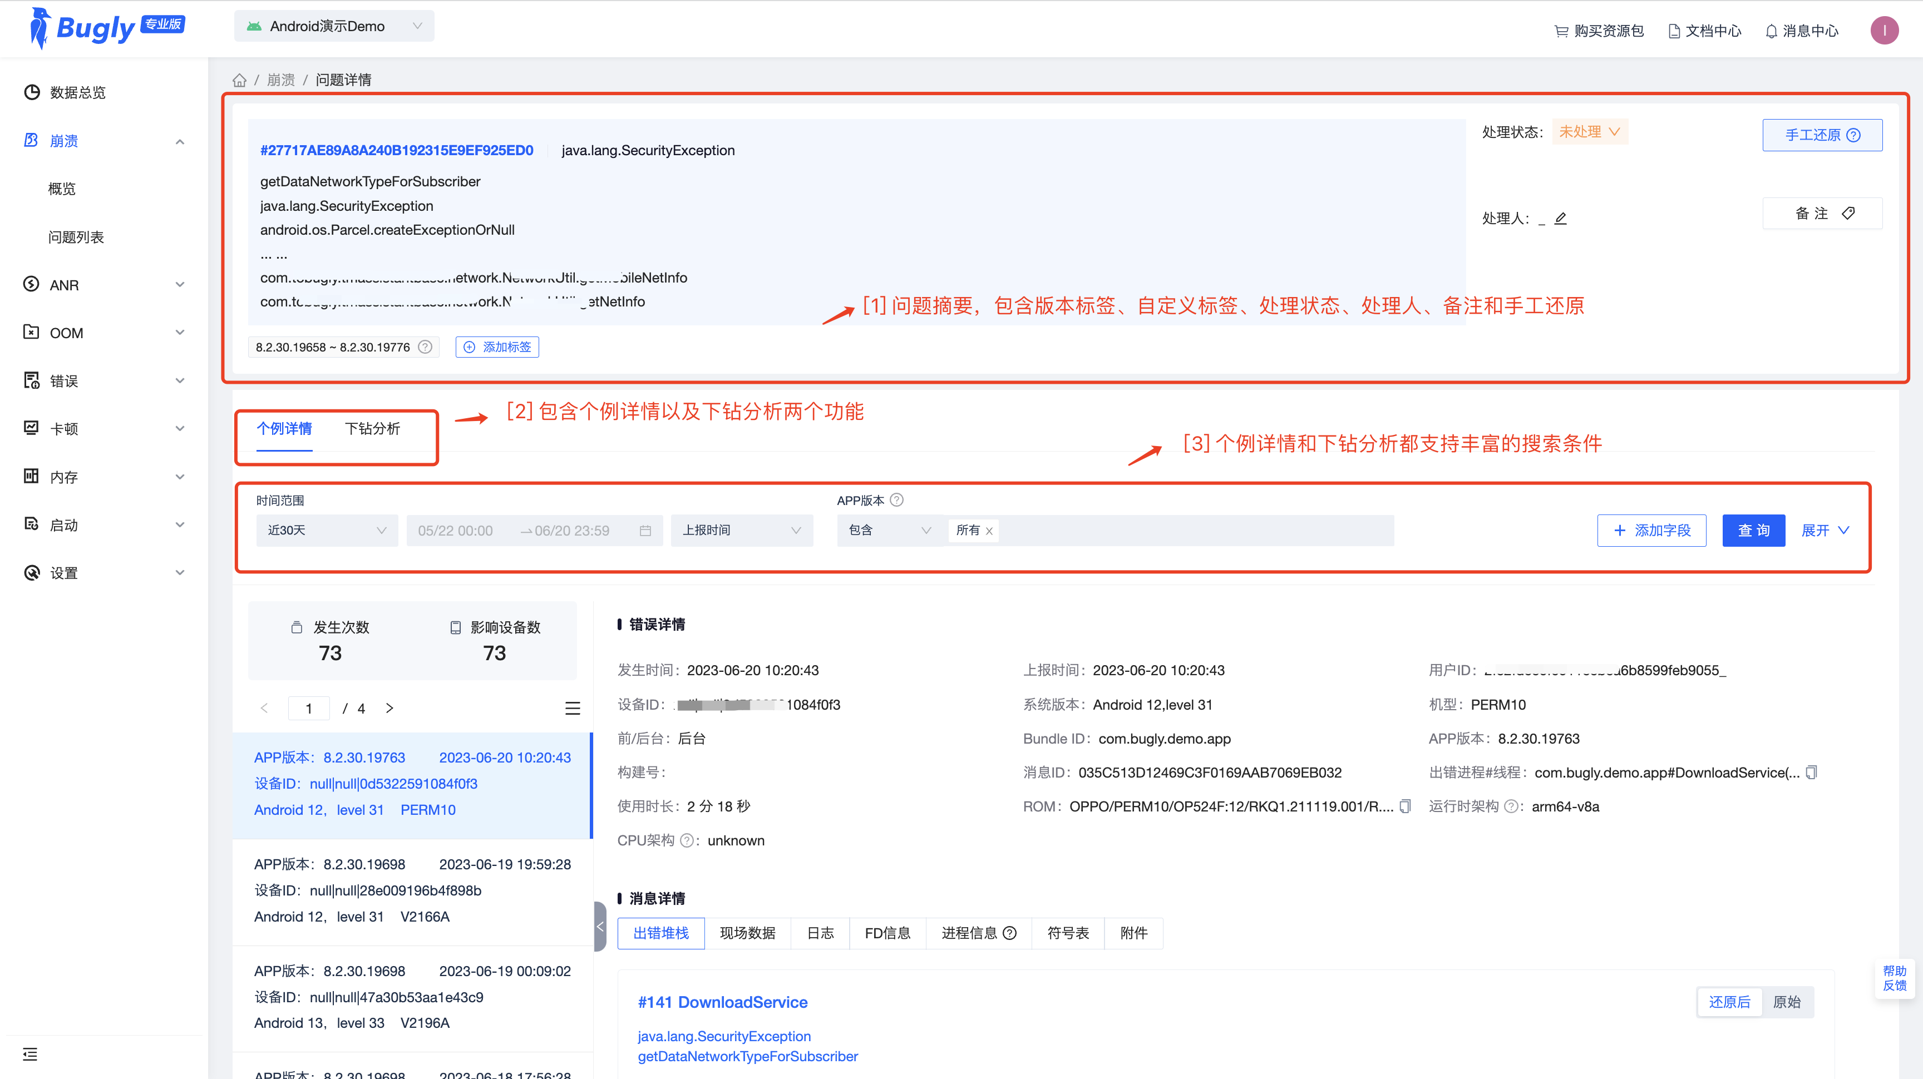Click the 设置 gear sidebar icon

click(31, 572)
